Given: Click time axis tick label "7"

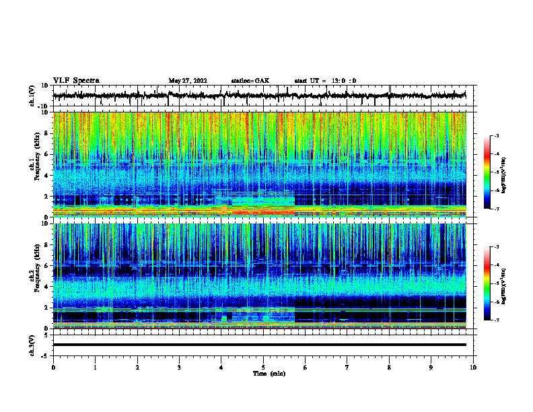Looking at the screenshot, I should click(x=347, y=368).
